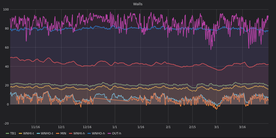Click the WNHI-h legend label
This screenshot has height=138, width=276.
click(x=79, y=134)
